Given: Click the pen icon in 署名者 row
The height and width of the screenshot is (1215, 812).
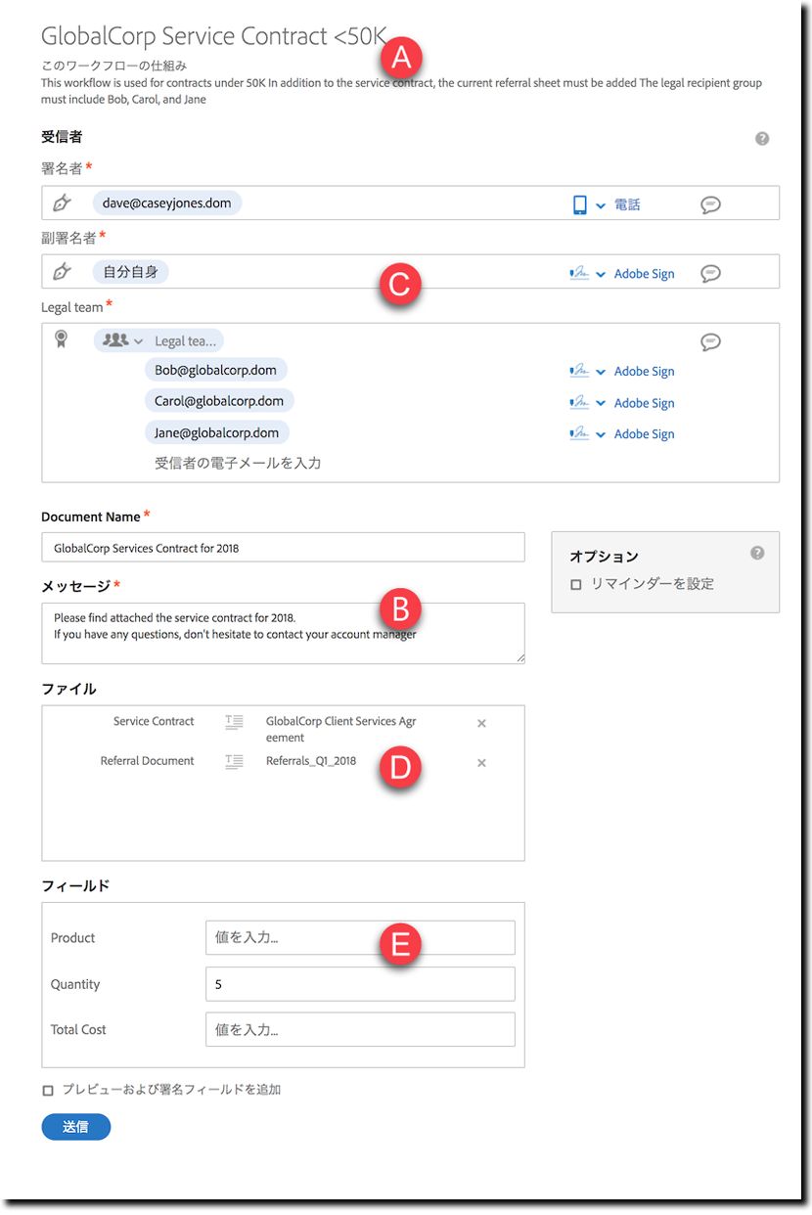Looking at the screenshot, I should click(x=62, y=203).
